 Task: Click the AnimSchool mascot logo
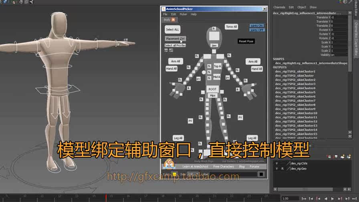coord(169,164)
